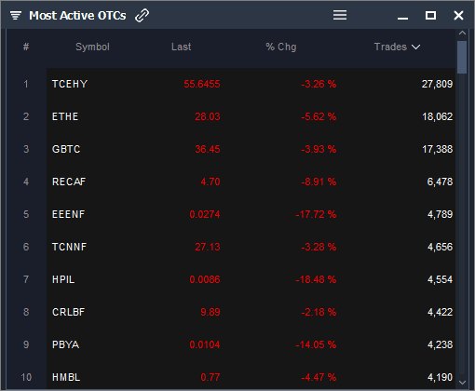Select the ETHE symbol
This screenshot has height=391, width=475.
tap(65, 116)
